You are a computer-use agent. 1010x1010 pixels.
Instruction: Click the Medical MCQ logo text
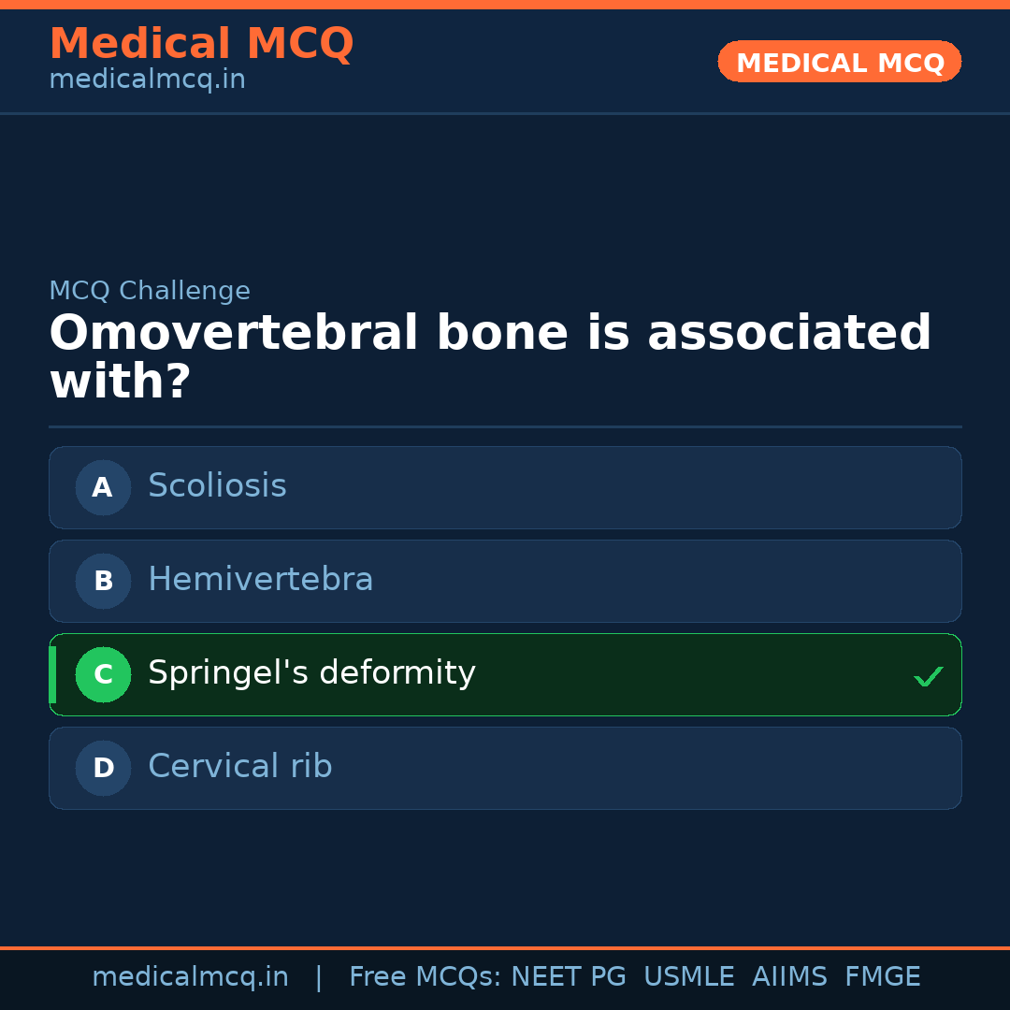pyautogui.click(x=201, y=43)
